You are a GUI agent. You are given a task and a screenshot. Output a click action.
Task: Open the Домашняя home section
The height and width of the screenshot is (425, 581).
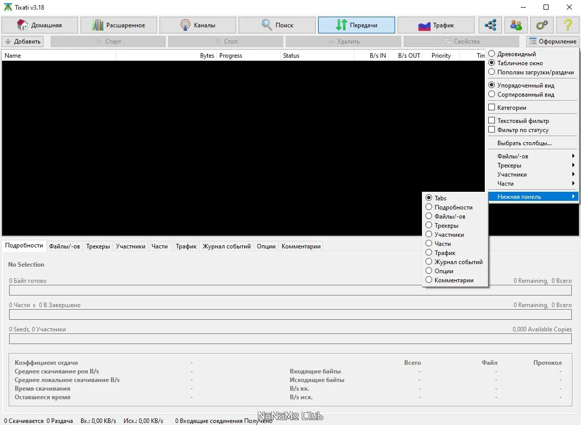coord(40,25)
